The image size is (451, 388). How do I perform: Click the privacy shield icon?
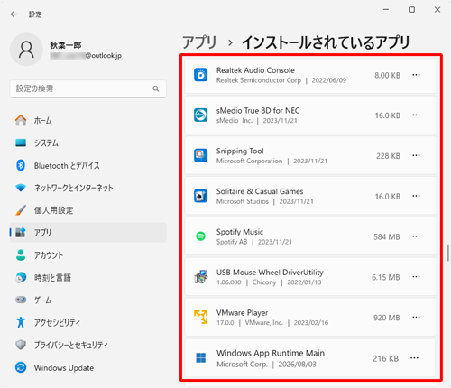[x=21, y=345]
